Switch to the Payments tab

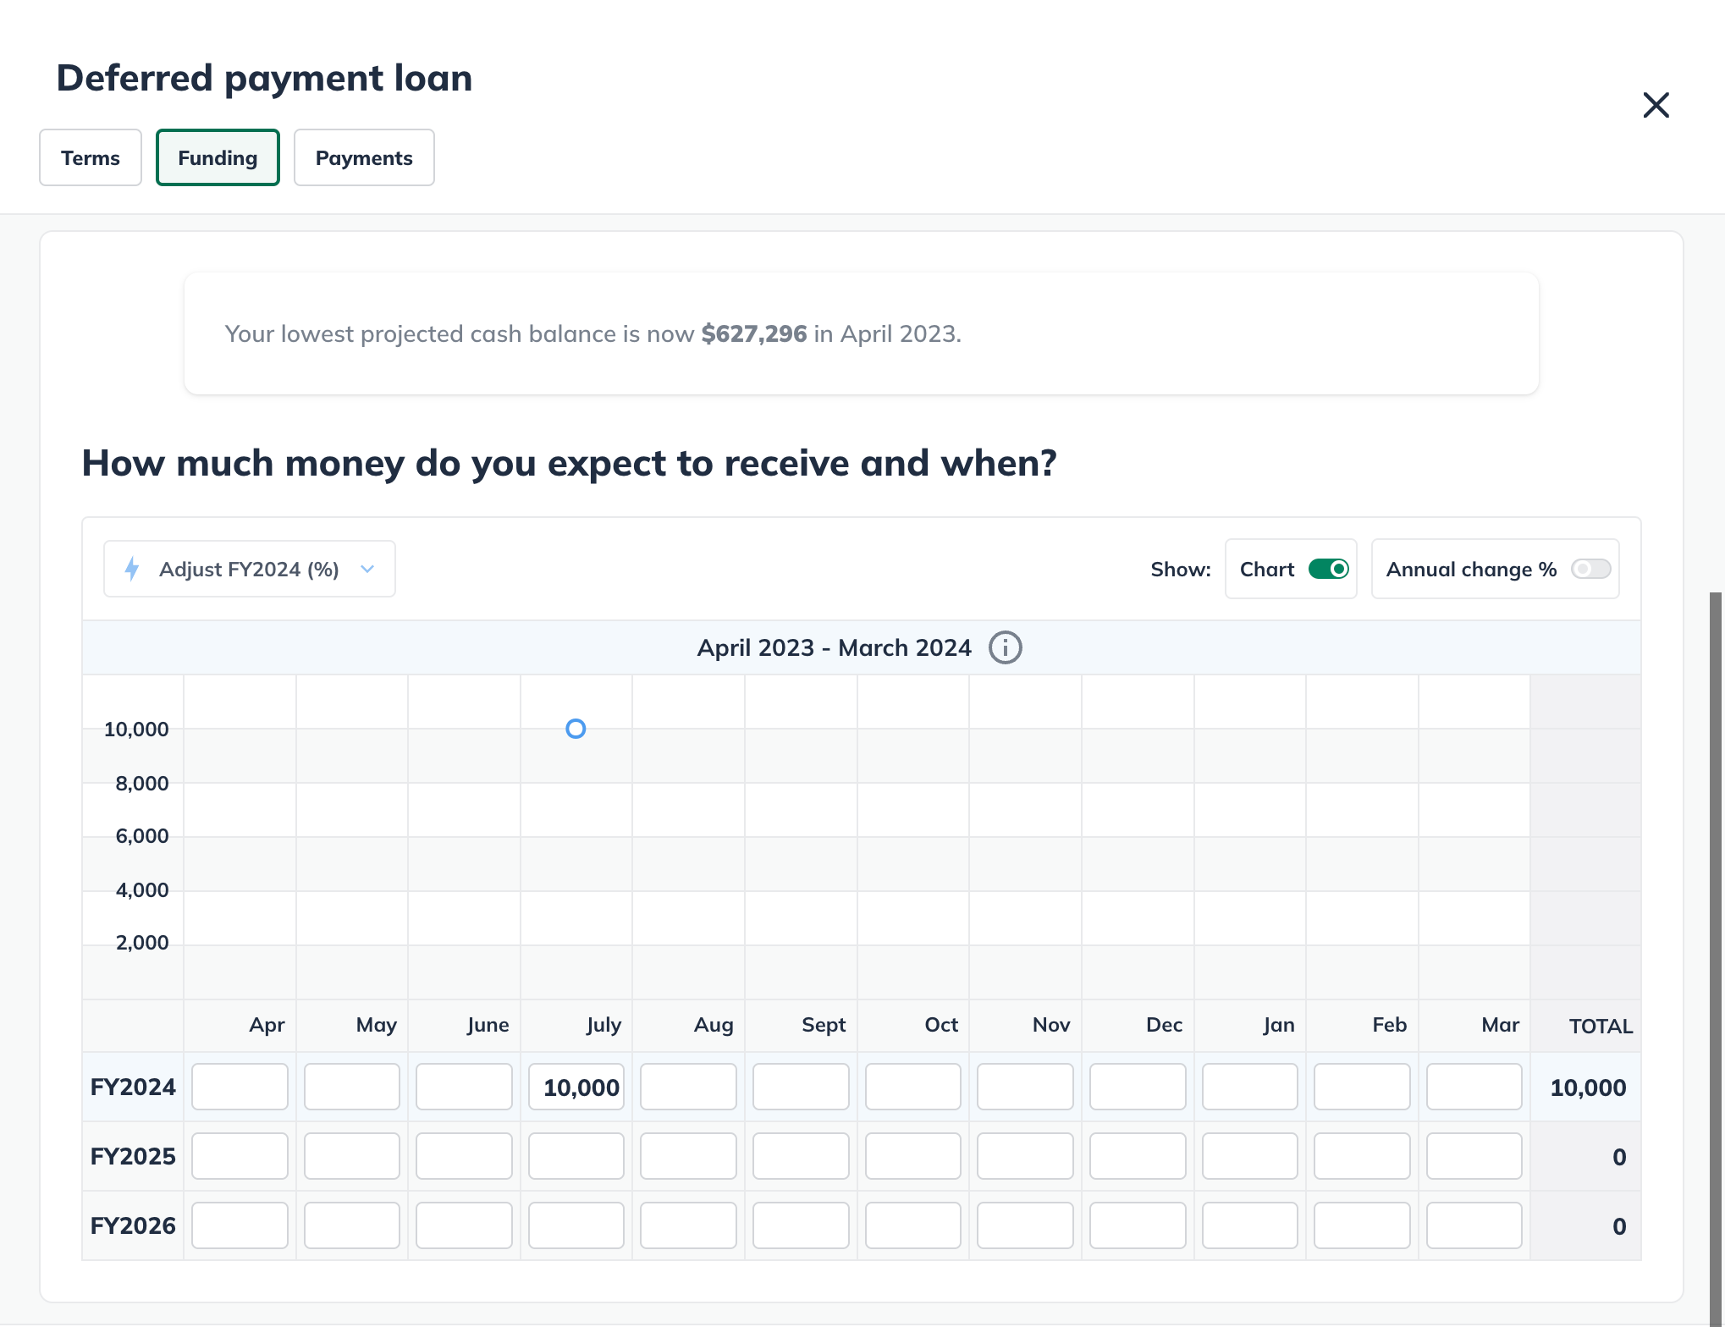pyautogui.click(x=364, y=157)
